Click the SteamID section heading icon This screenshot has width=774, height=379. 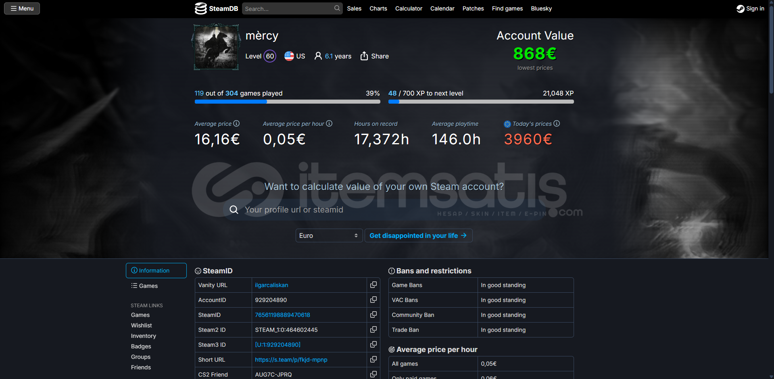coord(198,271)
